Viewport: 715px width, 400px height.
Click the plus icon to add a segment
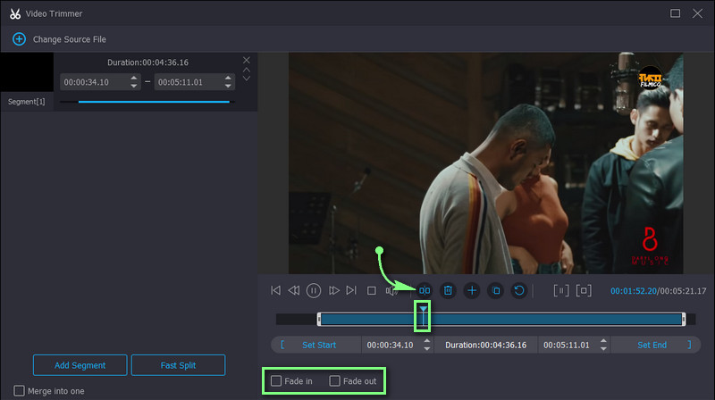point(472,290)
